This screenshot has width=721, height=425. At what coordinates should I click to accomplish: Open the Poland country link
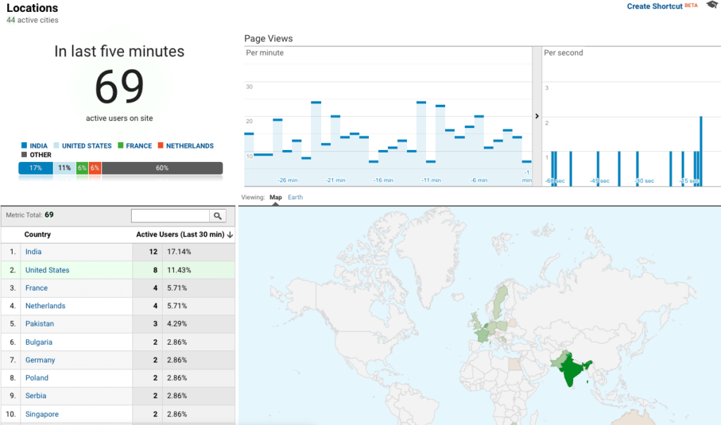pyautogui.click(x=37, y=378)
